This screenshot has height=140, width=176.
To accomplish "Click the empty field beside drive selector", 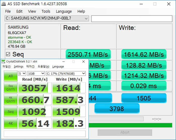I will [x=132, y=19].
